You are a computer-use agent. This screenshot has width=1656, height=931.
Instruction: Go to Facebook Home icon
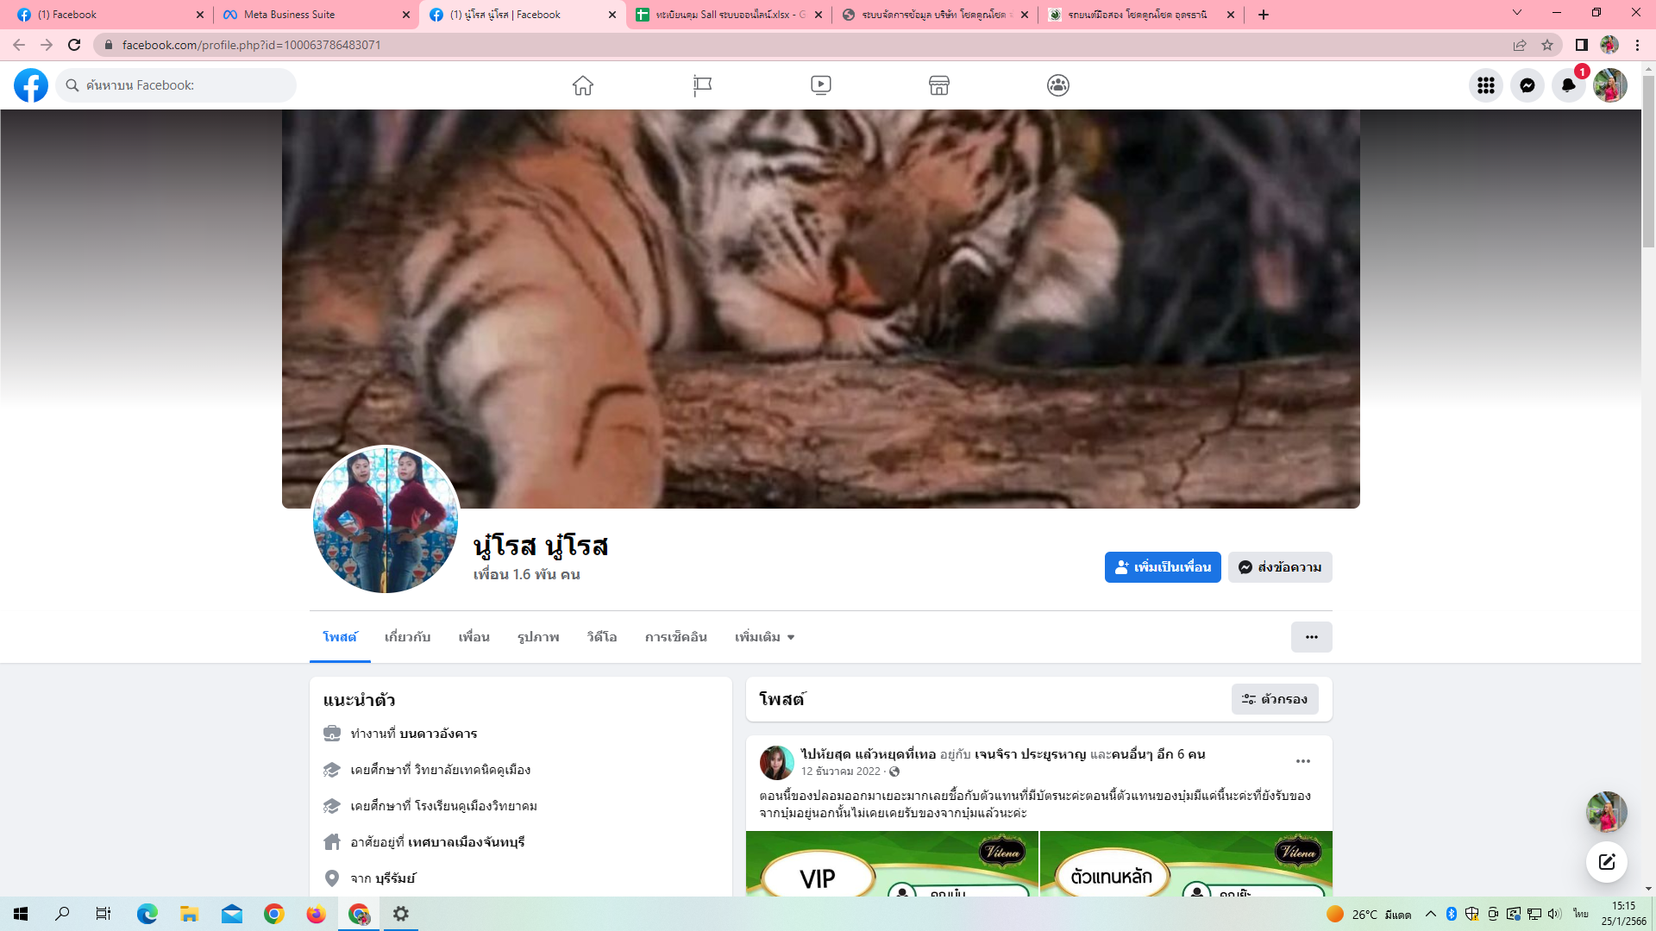pos(583,85)
